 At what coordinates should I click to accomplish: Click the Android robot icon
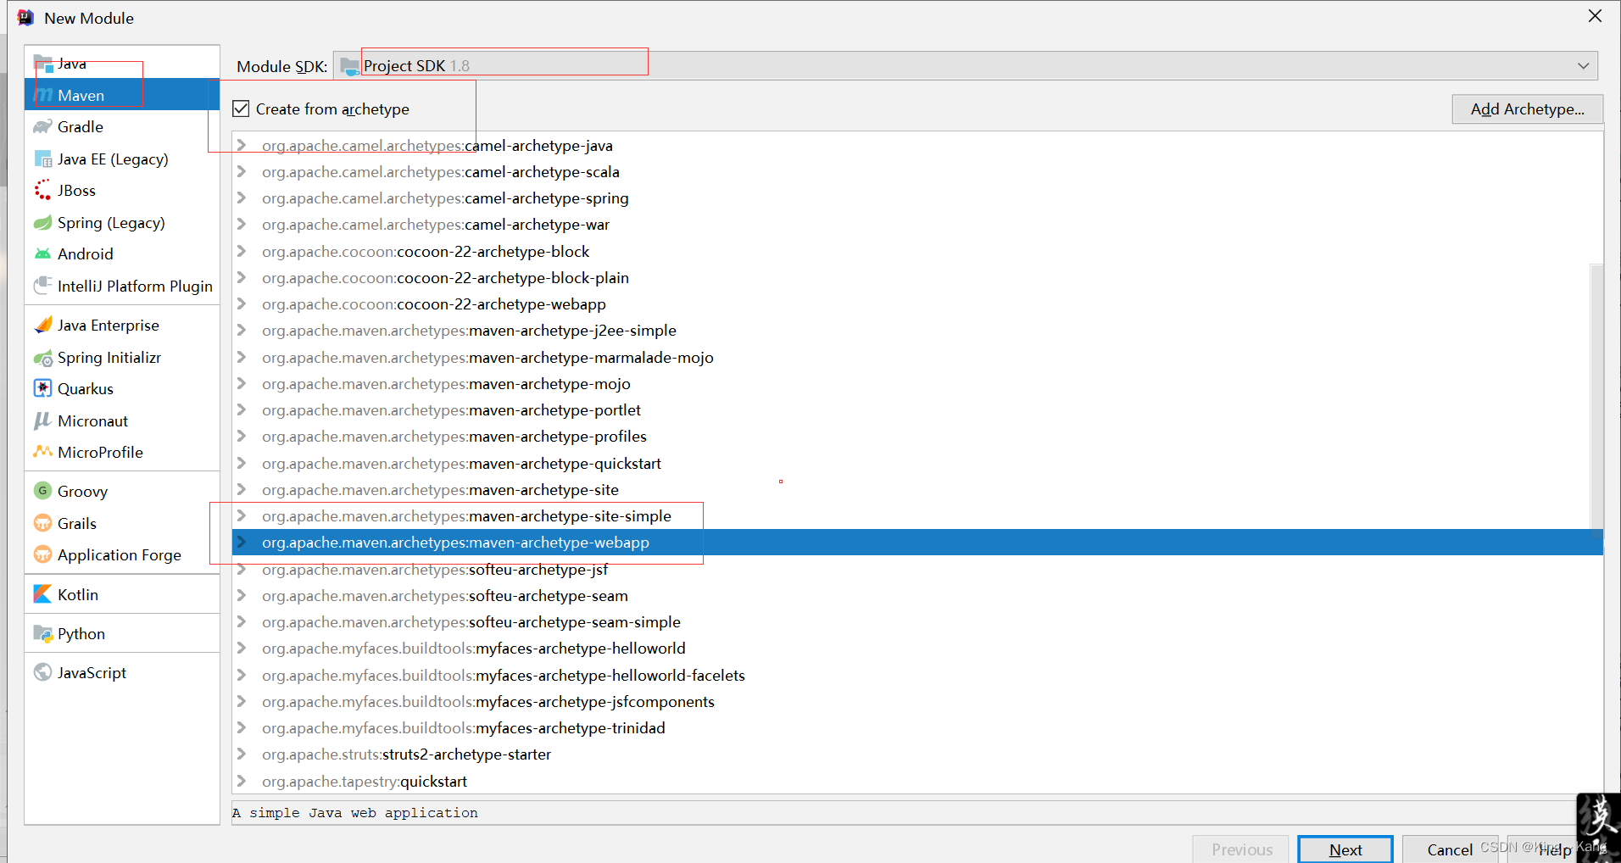point(43,253)
